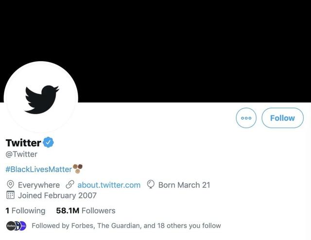Click the Forbes avatar in the follower stack
The width and height of the screenshot is (311, 240).
pos(11,225)
